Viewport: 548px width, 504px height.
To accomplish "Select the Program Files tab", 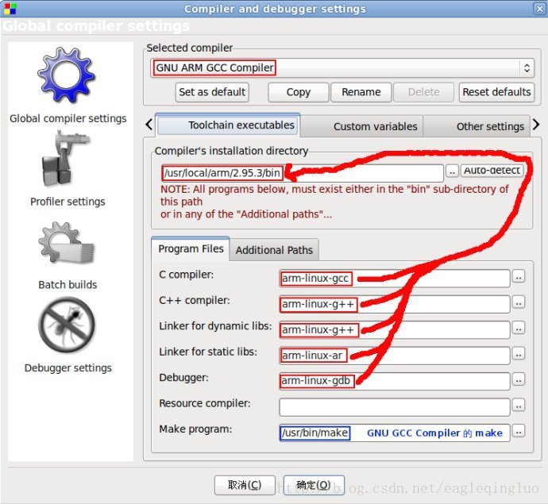I will [191, 248].
